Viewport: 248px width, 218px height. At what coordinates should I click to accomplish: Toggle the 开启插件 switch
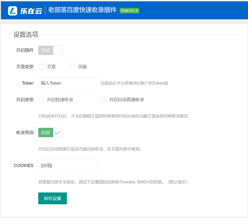pyautogui.click(x=50, y=50)
